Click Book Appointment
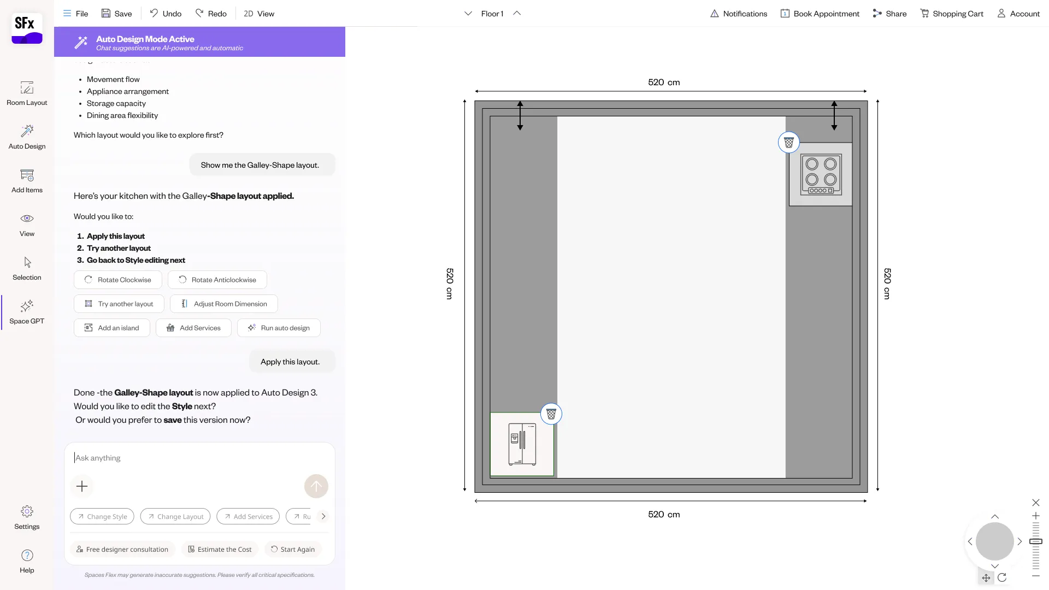The image size is (1049, 590). click(820, 14)
